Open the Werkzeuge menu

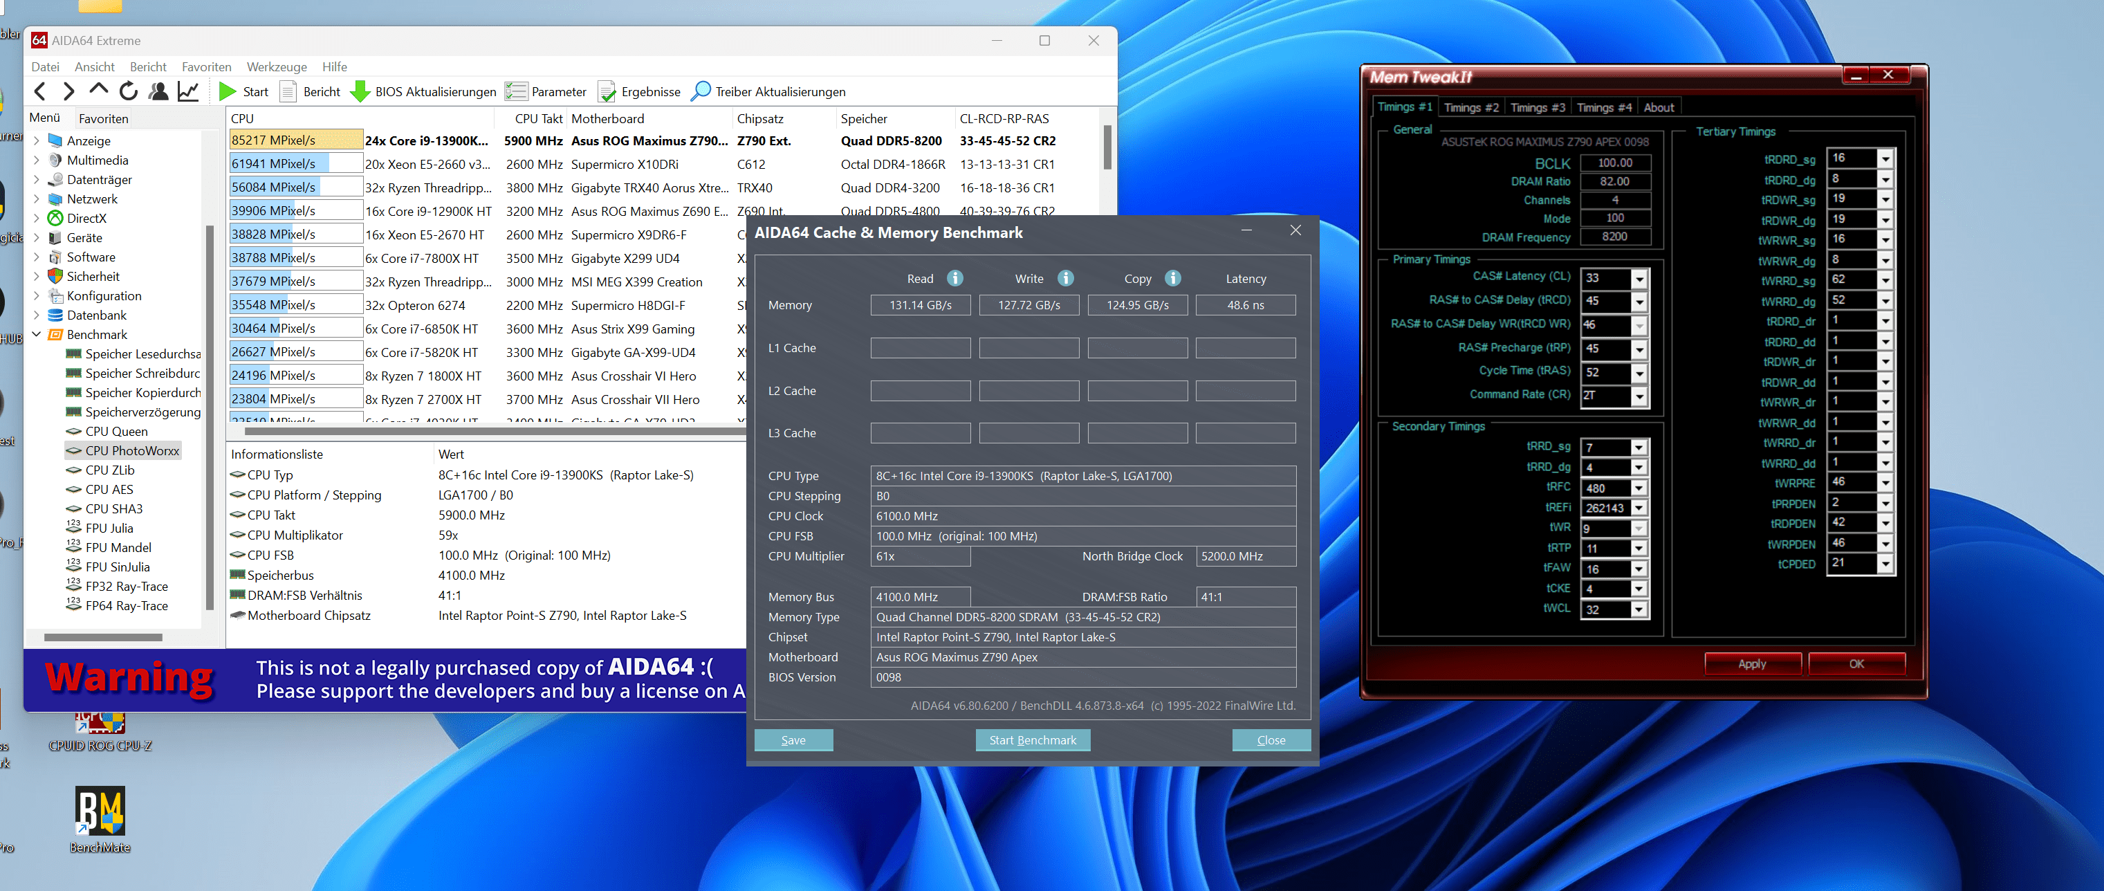277,67
